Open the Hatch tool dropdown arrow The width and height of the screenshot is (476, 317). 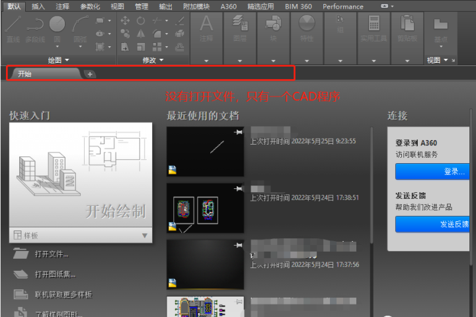point(110,47)
